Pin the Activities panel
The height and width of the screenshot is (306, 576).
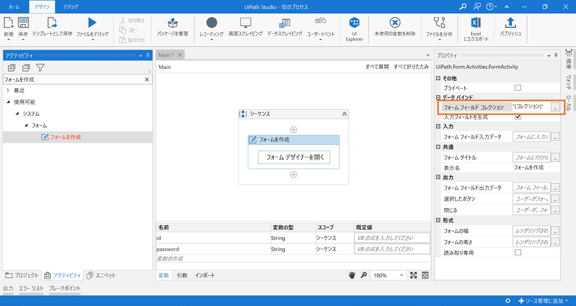(x=148, y=56)
